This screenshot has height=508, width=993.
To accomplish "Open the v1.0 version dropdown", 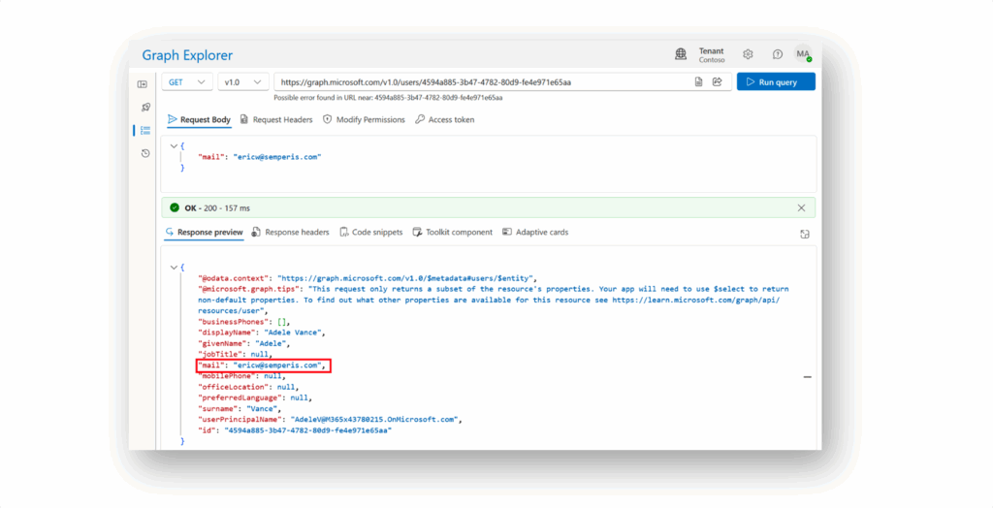I will coord(243,82).
